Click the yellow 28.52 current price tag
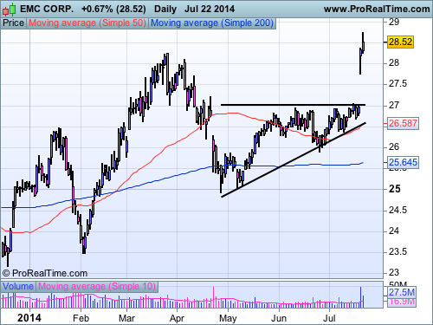This screenshot has width=433, height=325. [400, 42]
